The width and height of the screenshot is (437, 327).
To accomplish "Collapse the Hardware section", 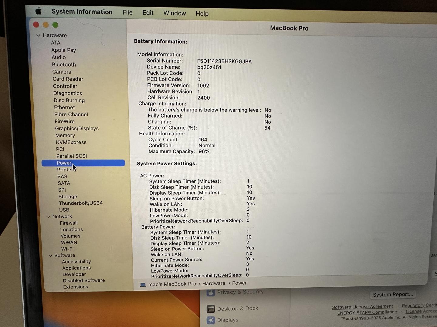I will [39, 35].
